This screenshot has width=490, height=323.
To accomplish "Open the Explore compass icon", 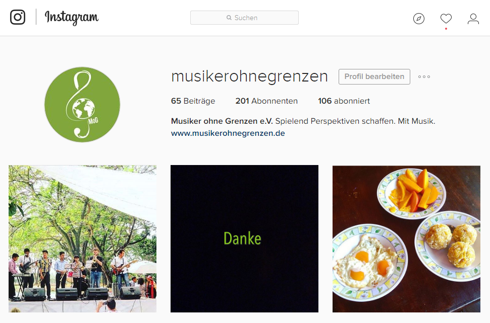I will pyautogui.click(x=419, y=19).
